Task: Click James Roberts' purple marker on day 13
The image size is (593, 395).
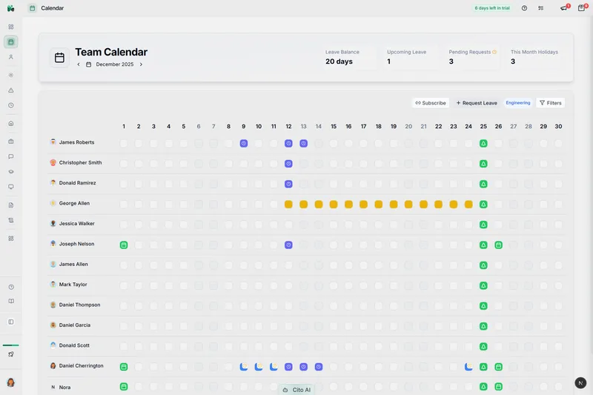Action: (x=304, y=143)
